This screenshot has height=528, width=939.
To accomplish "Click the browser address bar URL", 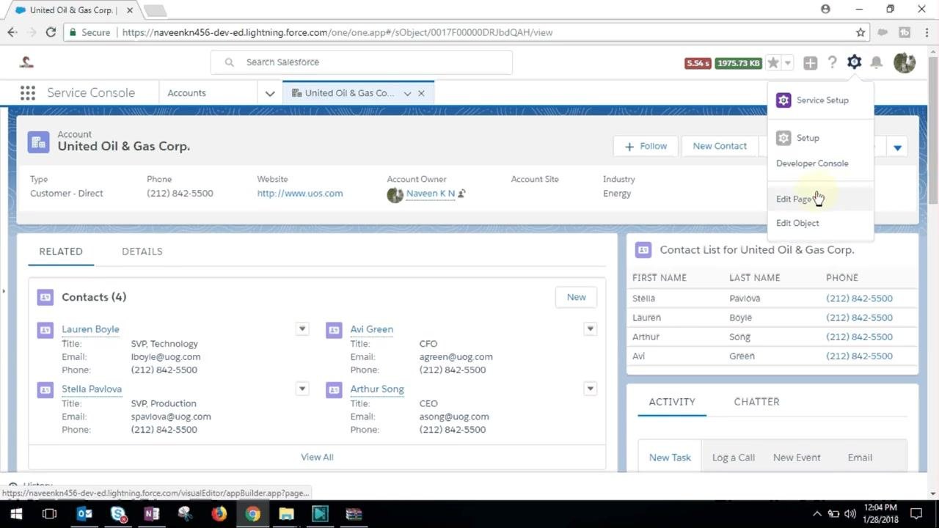I will 337,32.
